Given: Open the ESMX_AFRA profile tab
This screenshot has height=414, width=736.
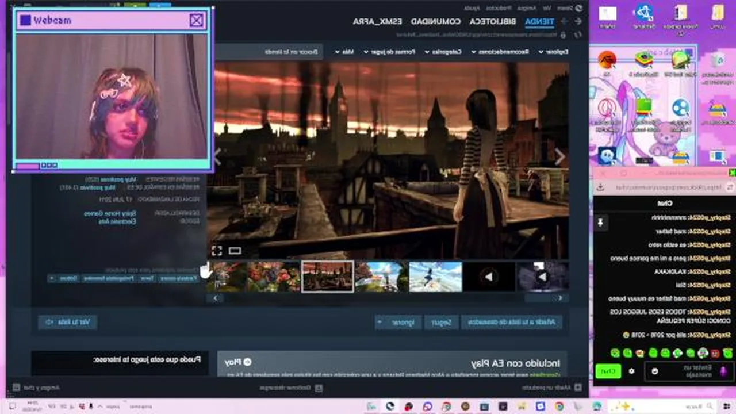Looking at the screenshot, I should click(x=377, y=21).
